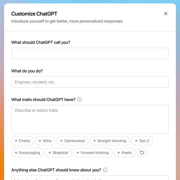Add the Skeptical trait
The width and height of the screenshot is (180, 180).
coord(58,153)
